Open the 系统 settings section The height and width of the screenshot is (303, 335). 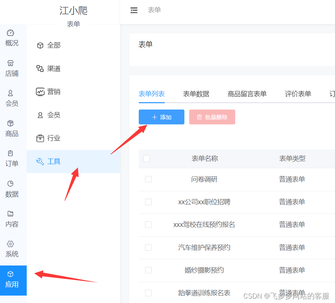[x=12, y=249]
